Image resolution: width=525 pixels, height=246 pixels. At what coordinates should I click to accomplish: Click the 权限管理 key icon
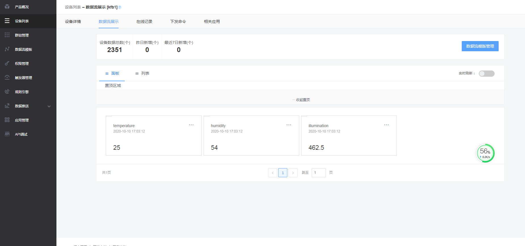click(x=7, y=63)
